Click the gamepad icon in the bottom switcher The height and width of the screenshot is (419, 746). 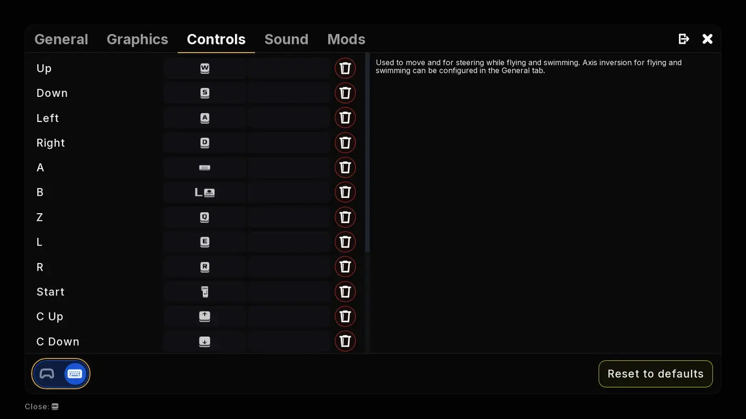(46, 373)
